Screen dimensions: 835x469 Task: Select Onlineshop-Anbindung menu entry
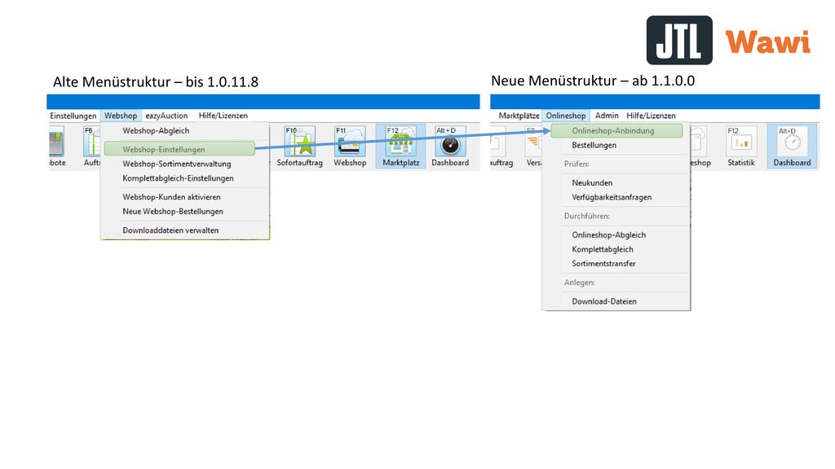(x=616, y=131)
